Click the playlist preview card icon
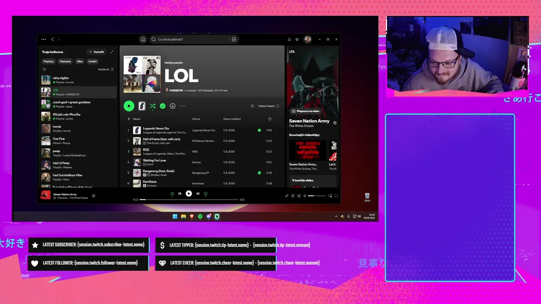Screen dimensions: 541x304 click(x=142, y=106)
